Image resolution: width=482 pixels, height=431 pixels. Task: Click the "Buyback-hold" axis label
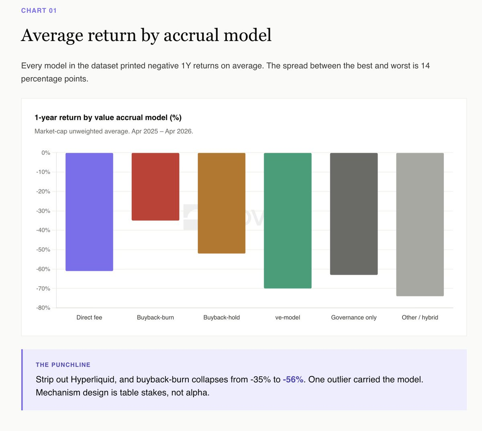[x=221, y=318]
